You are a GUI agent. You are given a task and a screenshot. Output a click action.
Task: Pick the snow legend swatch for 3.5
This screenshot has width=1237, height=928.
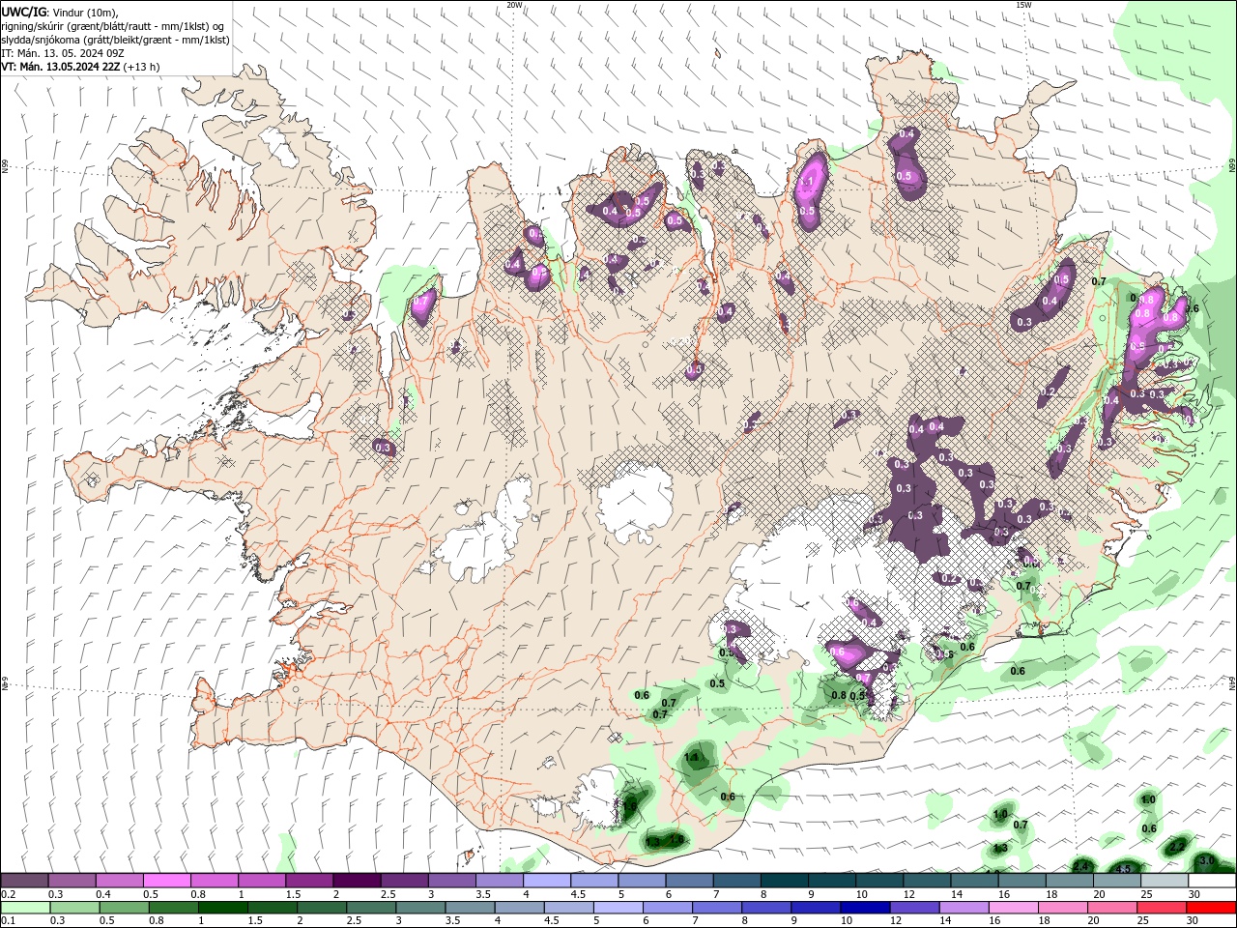[x=499, y=880]
